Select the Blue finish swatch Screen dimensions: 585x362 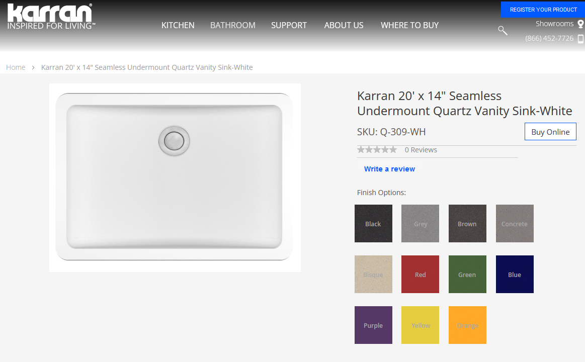click(515, 274)
